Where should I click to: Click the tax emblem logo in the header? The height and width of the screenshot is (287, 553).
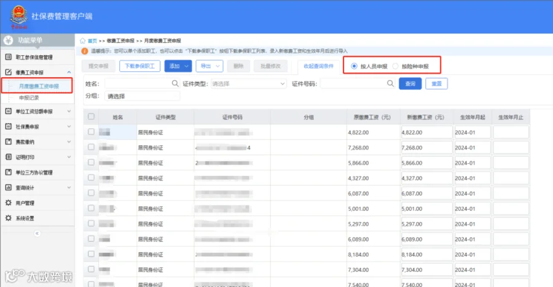19,16
